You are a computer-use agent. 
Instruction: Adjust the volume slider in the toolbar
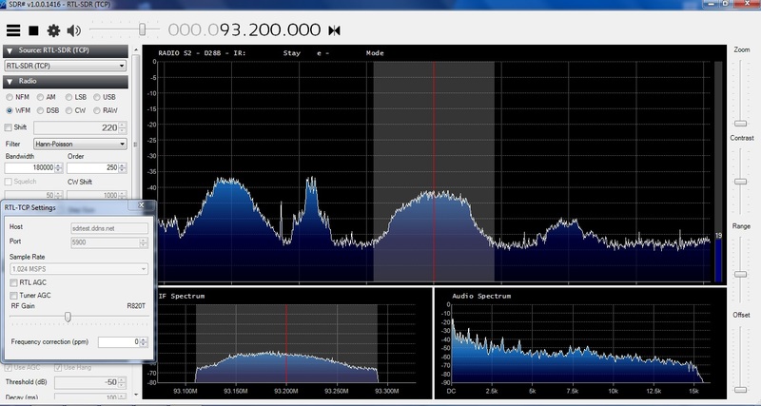point(142,29)
